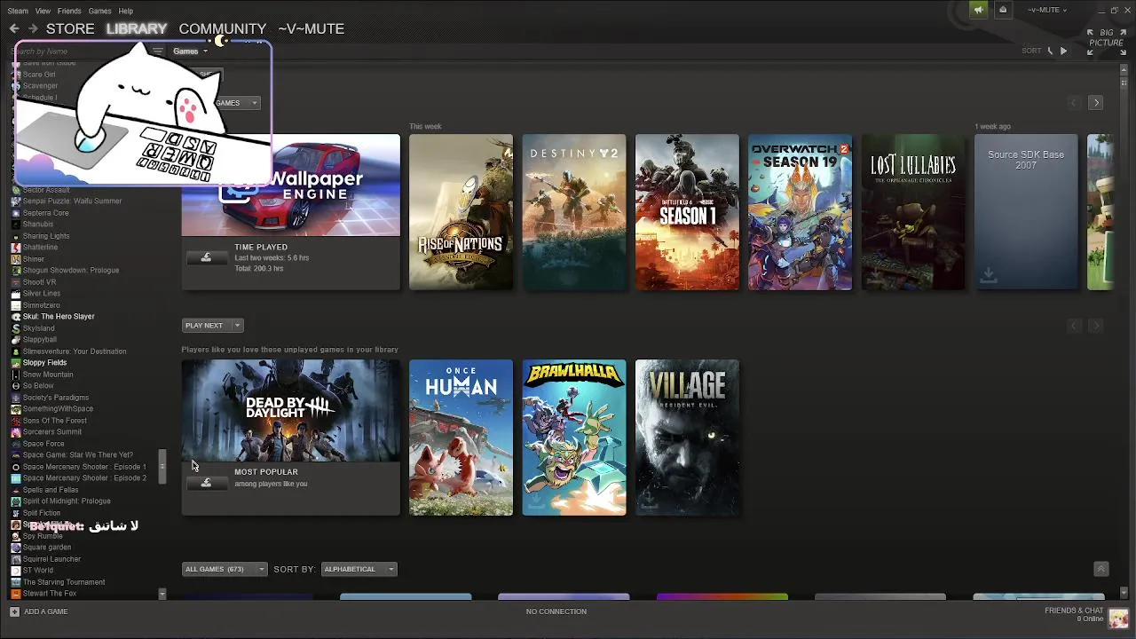Open the announcements megaphone icon
The width and height of the screenshot is (1136, 639).
pos(978,10)
